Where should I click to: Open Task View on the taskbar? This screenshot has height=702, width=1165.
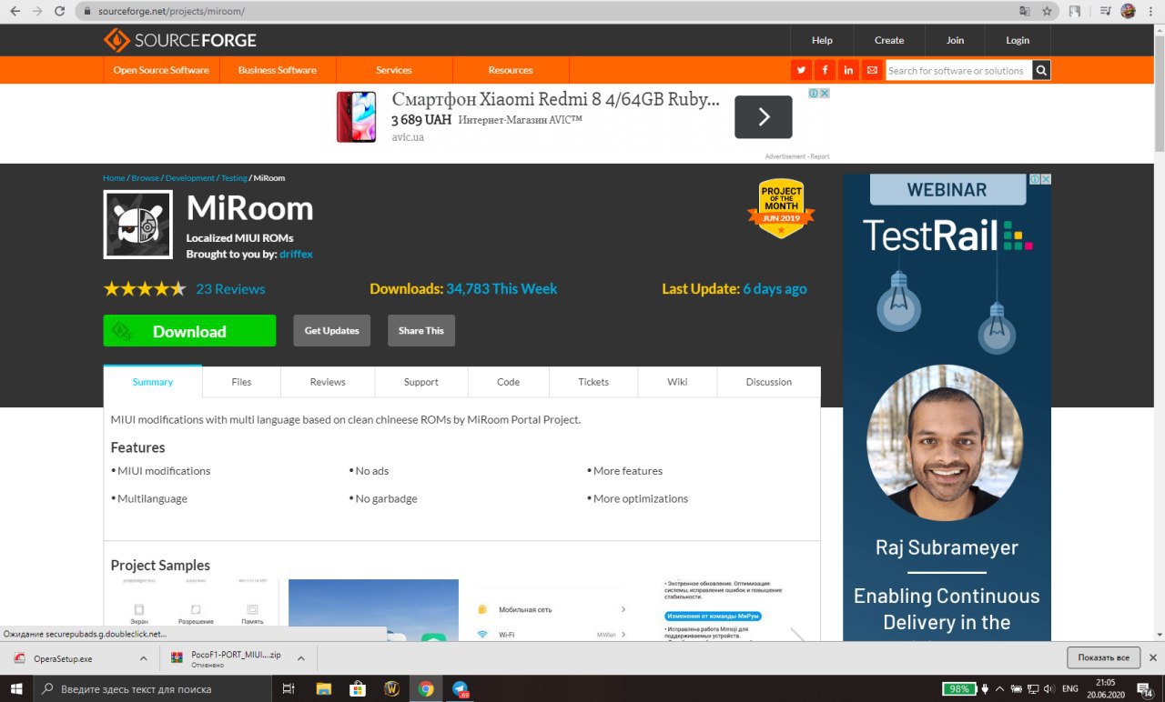coord(289,689)
